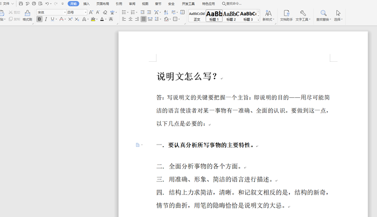
Task: Cut the selection with 剪切
Action: click(x=15, y=12)
